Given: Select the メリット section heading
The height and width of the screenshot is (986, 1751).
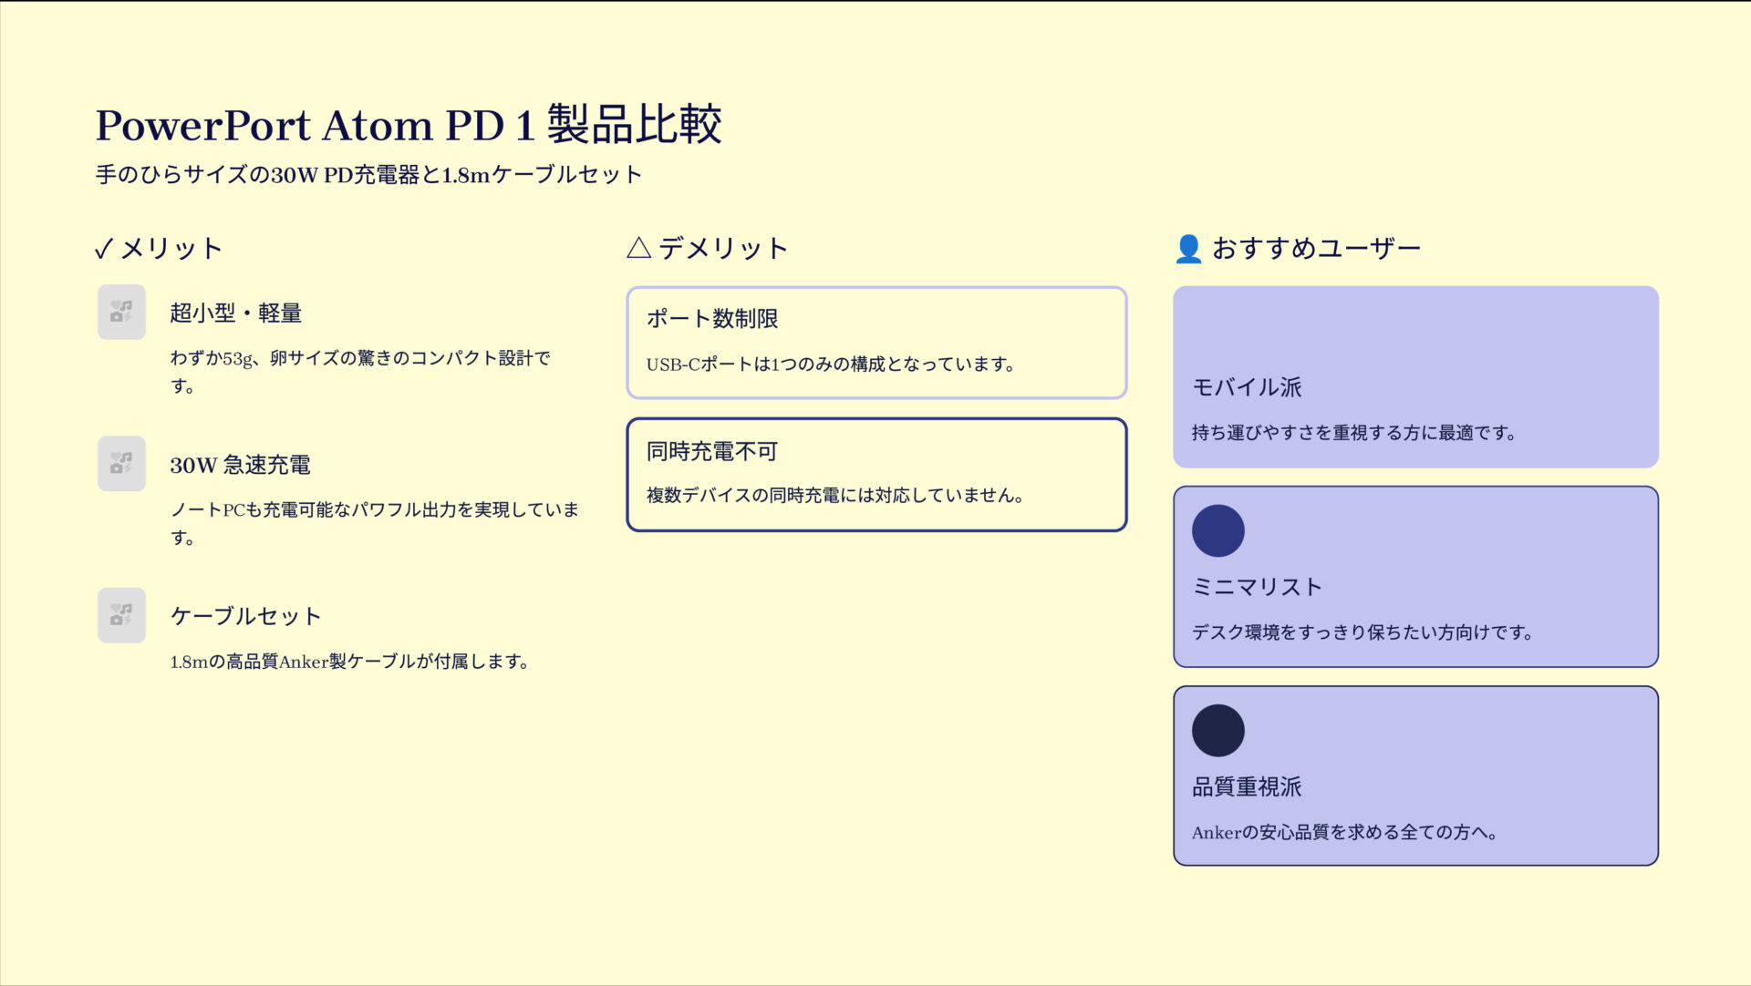Looking at the screenshot, I should click(171, 247).
